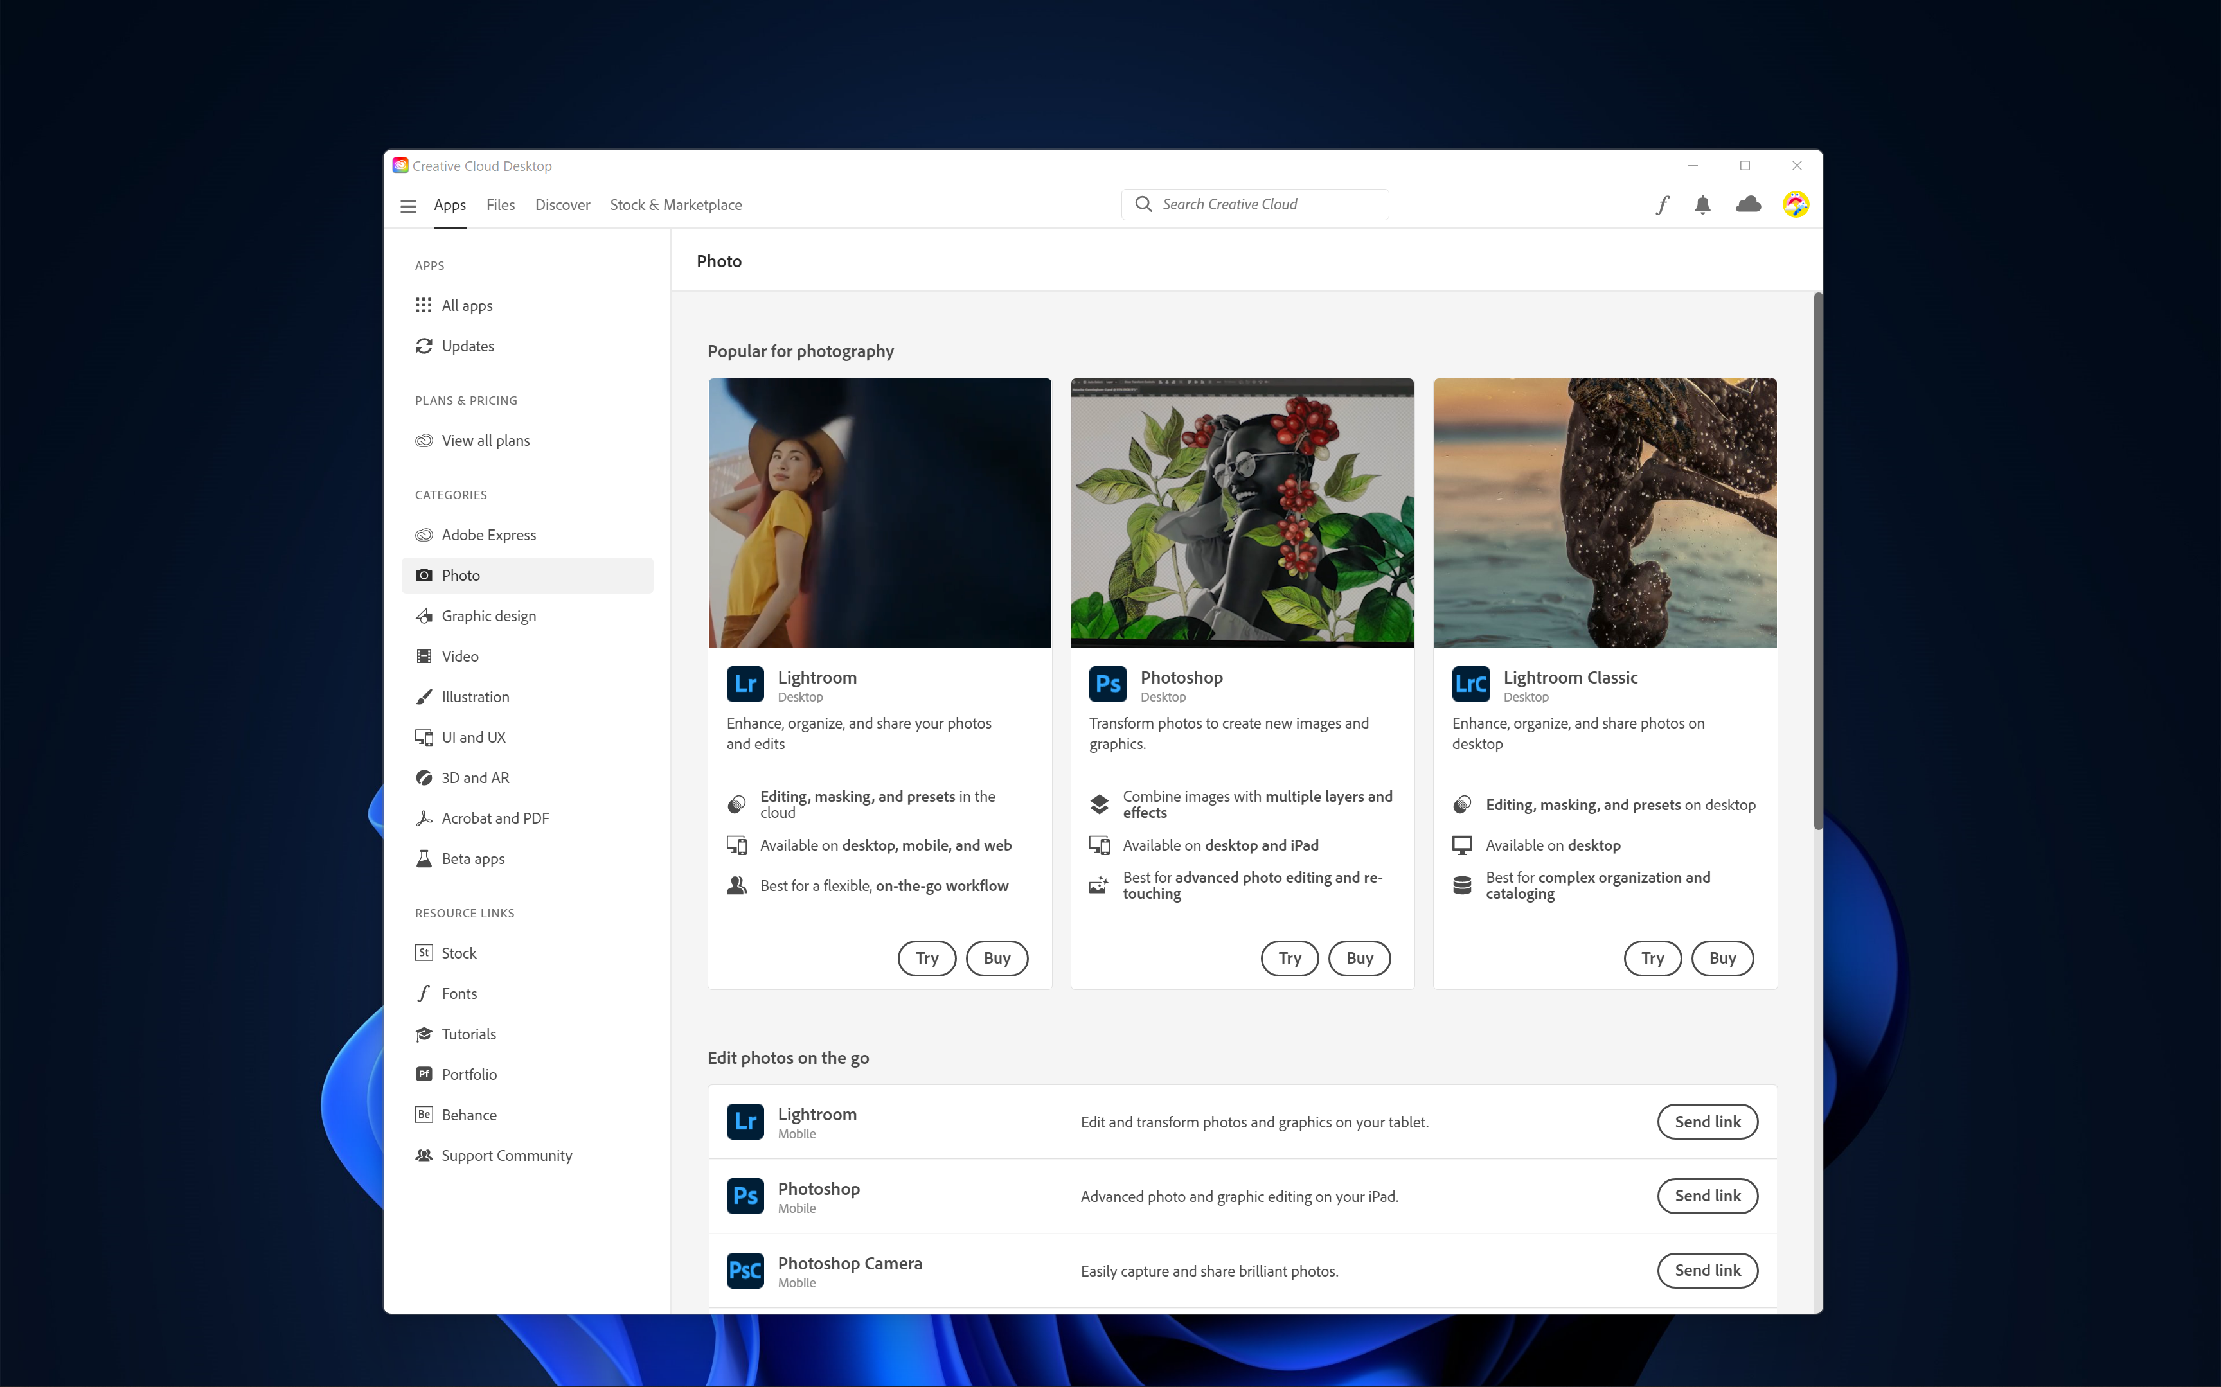Click the Stock resource link icon

pos(424,952)
